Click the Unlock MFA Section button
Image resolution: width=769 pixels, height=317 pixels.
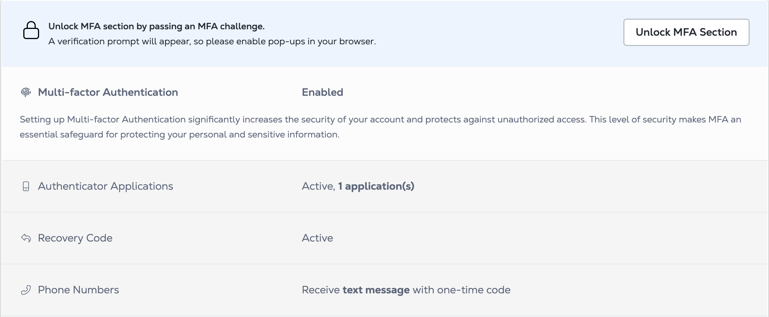click(x=686, y=32)
